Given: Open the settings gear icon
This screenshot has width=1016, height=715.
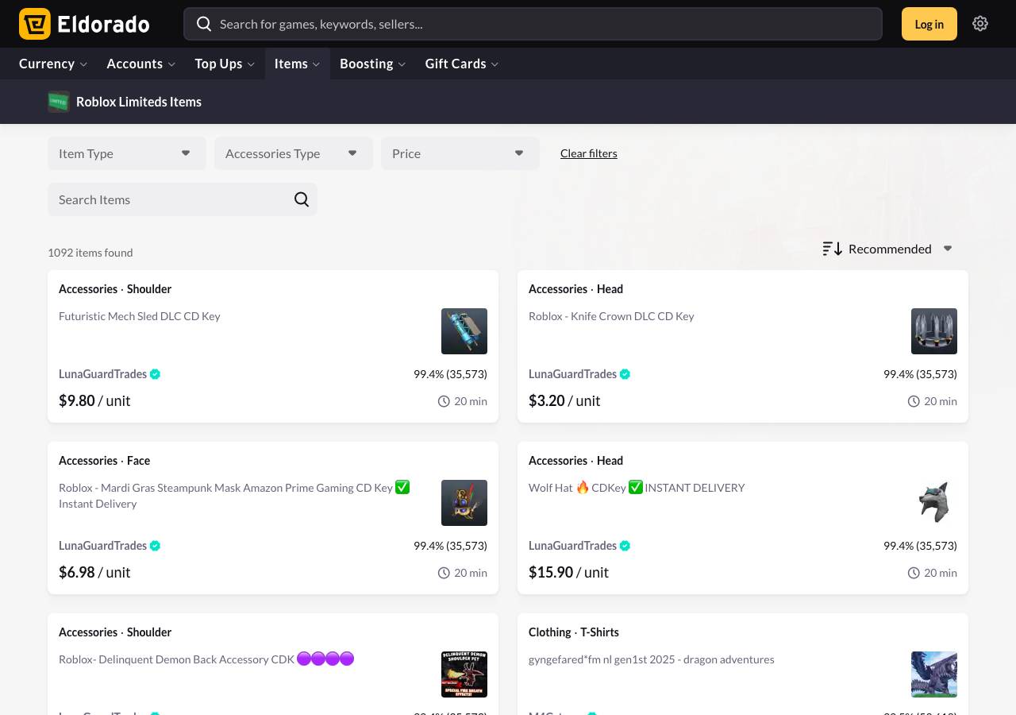Looking at the screenshot, I should (x=980, y=24).
